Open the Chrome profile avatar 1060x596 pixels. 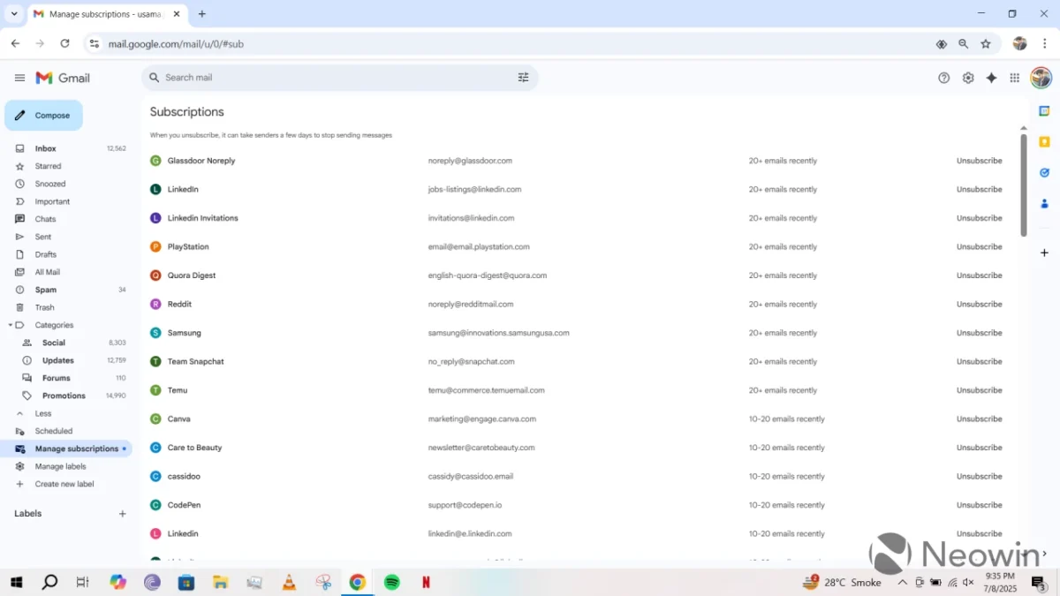[x=1019, y=43]
